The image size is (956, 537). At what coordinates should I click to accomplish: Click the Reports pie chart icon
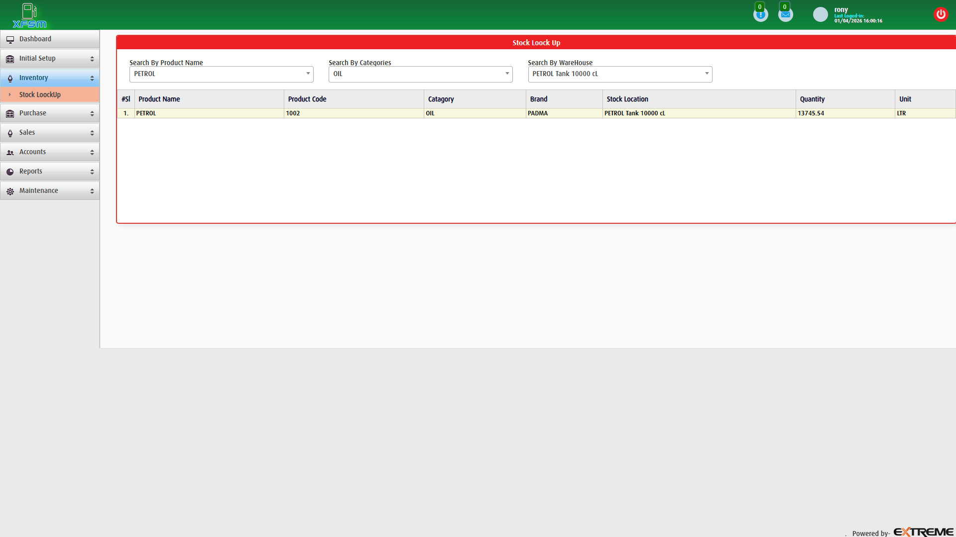(10, 172)
